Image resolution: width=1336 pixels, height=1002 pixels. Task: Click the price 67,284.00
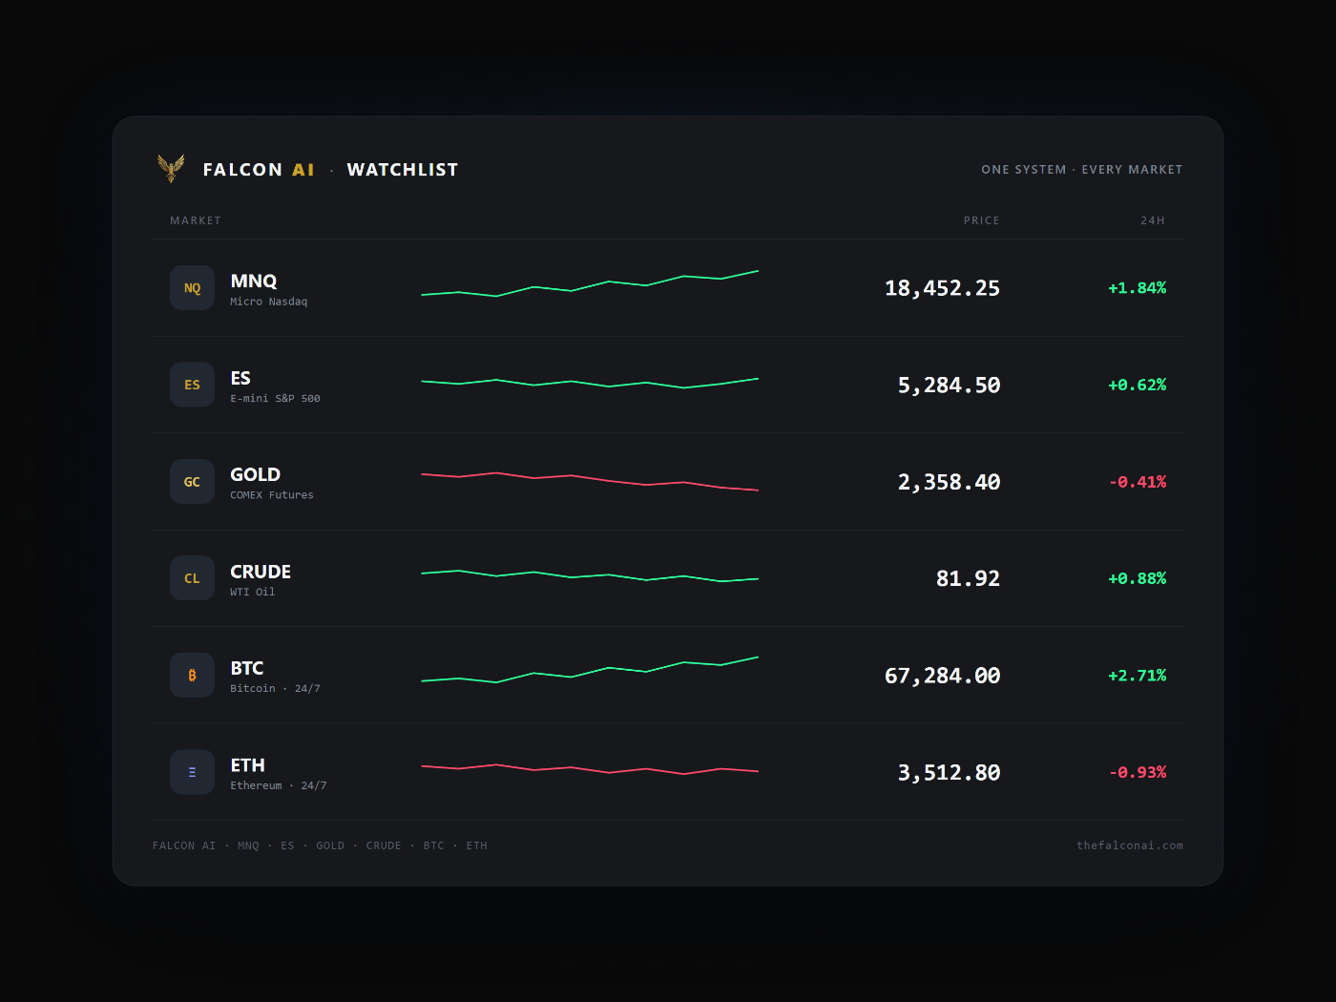tap(942, 677)
